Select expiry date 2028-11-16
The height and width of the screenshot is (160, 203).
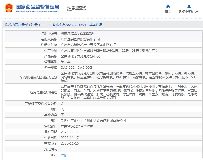[x=70, y=143]
